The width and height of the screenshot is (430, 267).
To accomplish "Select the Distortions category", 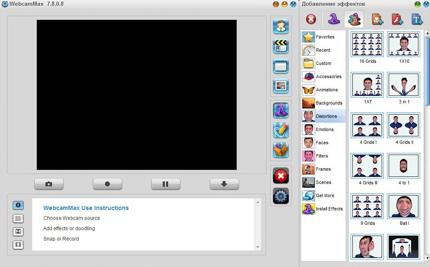I will 323,116.
